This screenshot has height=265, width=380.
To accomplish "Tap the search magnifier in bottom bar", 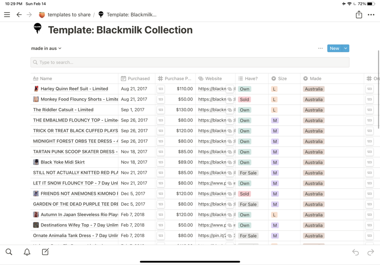I will pos(9,252).
